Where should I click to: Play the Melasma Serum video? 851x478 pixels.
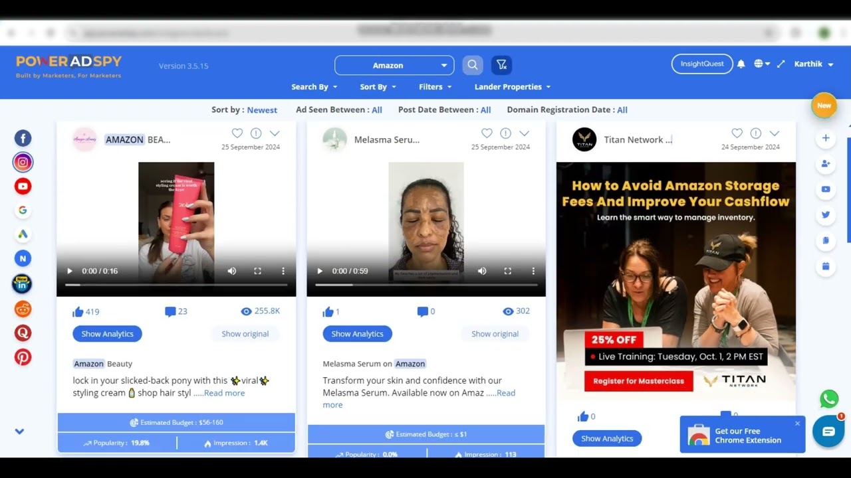click(320, 271)
